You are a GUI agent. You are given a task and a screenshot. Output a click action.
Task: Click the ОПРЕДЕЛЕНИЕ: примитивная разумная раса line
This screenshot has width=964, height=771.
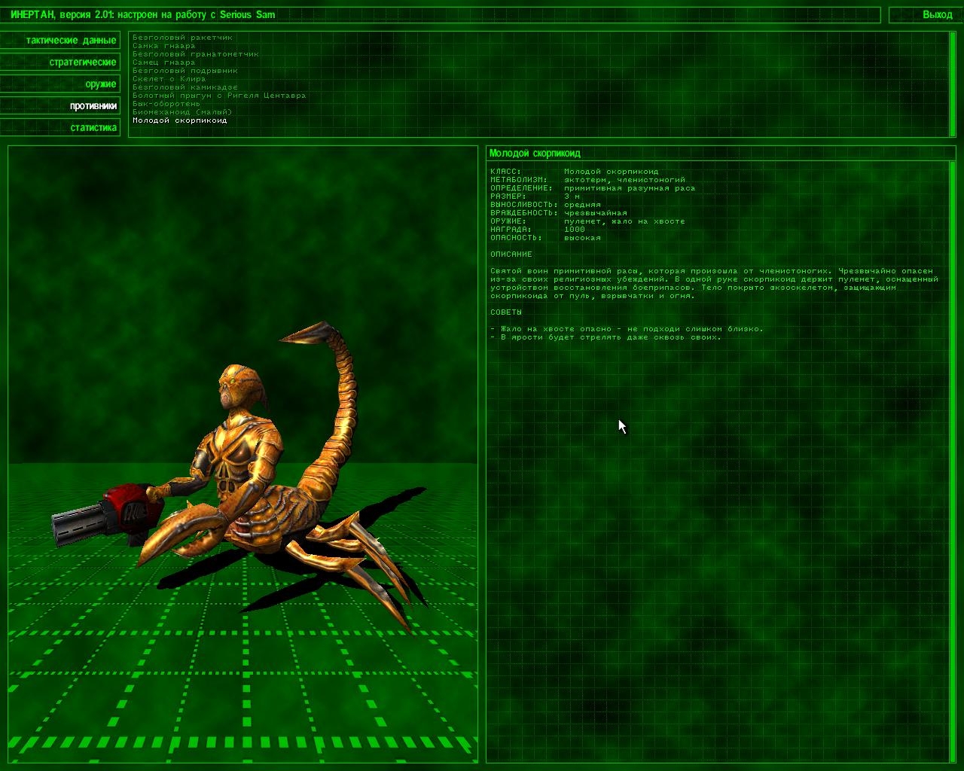[593, 187]
